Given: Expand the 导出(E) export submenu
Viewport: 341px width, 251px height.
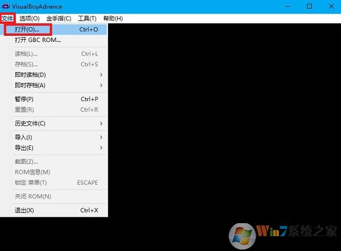Looking at the screenshot, I should coord(53,148).
